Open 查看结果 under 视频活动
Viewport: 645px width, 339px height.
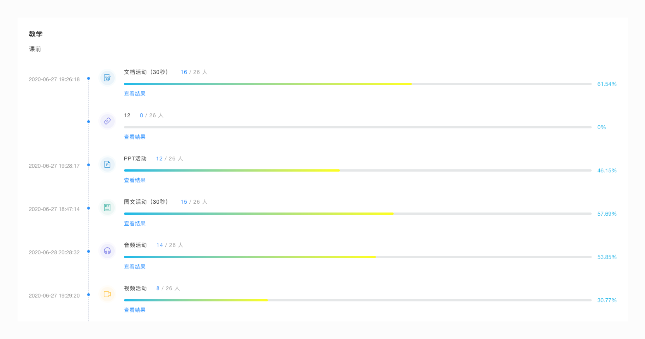(135, 310)
